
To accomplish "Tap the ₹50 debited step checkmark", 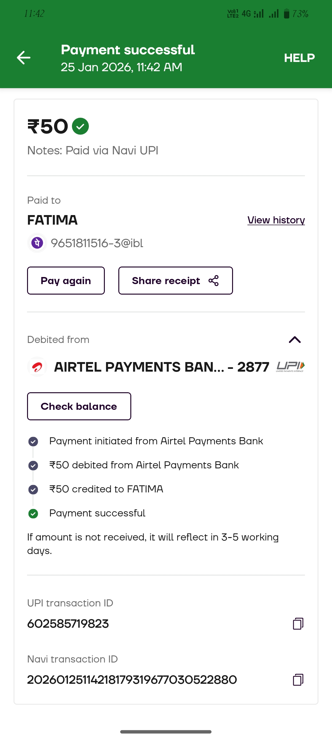I will click(33, 466).
